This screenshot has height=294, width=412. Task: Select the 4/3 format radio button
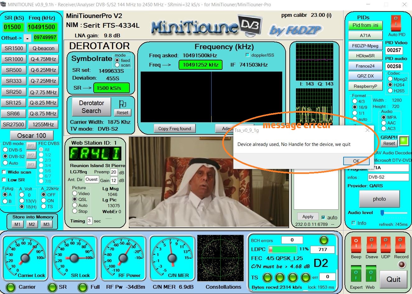click(x=355, y=101)
